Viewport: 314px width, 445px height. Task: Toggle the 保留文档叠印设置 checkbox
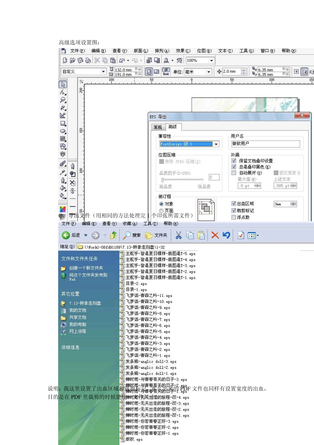(x=234, y=161)
